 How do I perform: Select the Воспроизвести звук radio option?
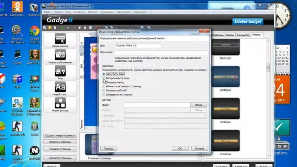(104, 78)
